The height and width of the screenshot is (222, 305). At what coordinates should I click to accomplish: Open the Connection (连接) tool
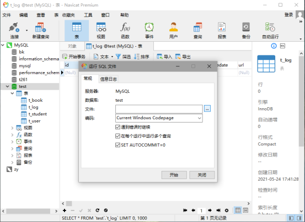pos(14,31)
